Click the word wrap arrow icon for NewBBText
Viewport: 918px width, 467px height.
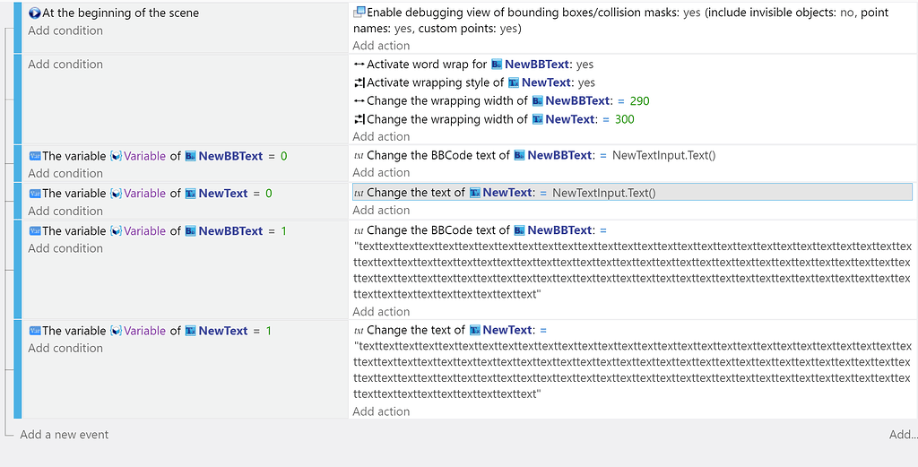[x=359, y=65]
